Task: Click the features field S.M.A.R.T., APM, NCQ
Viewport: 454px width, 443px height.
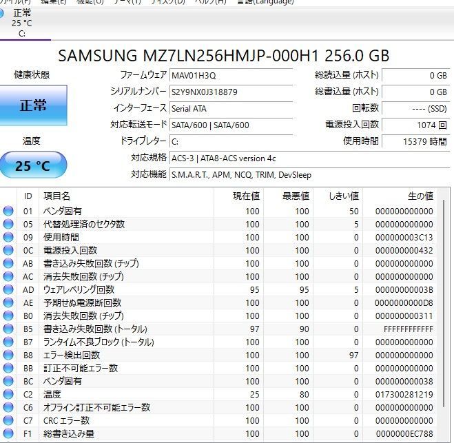Action: (310, 175)
